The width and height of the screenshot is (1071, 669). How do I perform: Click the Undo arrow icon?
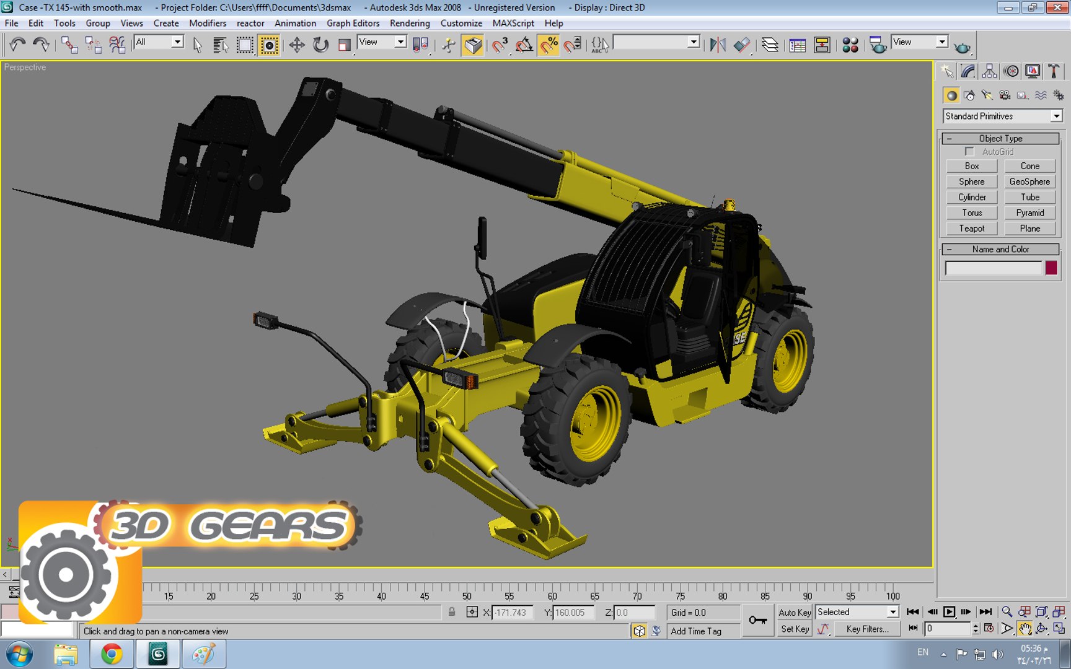point(17,45)
